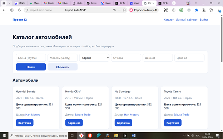Open Личный кабинет link
The height and width of the screenshot is (139, 223).
click(187, 20)
